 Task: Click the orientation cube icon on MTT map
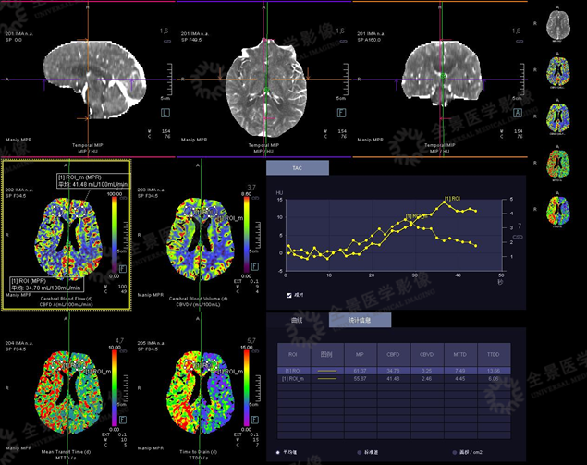122,420
